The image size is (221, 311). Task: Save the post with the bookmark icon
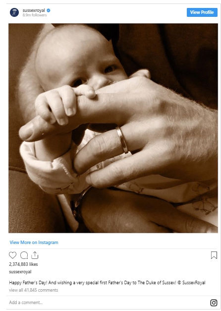[x=214, y=255]
